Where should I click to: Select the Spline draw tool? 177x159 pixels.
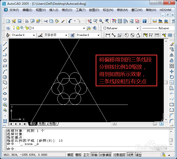tap(5, 88)
